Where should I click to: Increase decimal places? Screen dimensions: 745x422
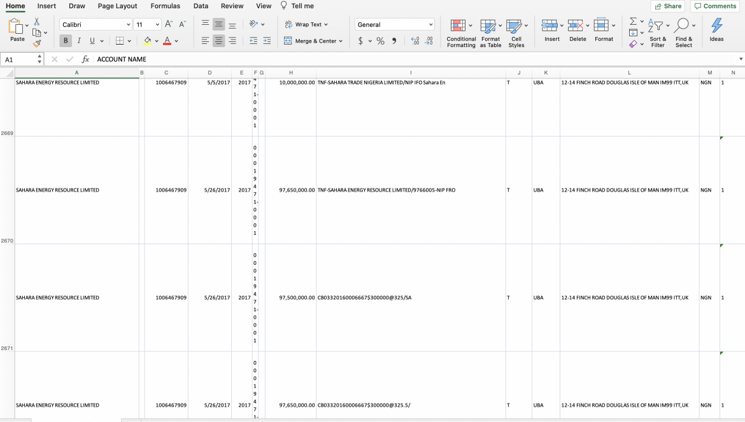coord(415,41)
